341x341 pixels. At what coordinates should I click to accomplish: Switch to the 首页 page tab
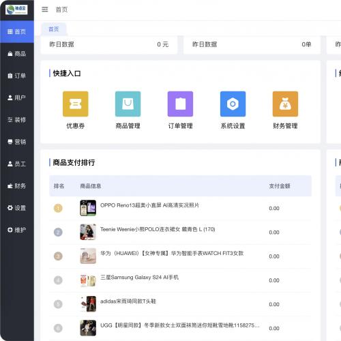click(54, 29)
